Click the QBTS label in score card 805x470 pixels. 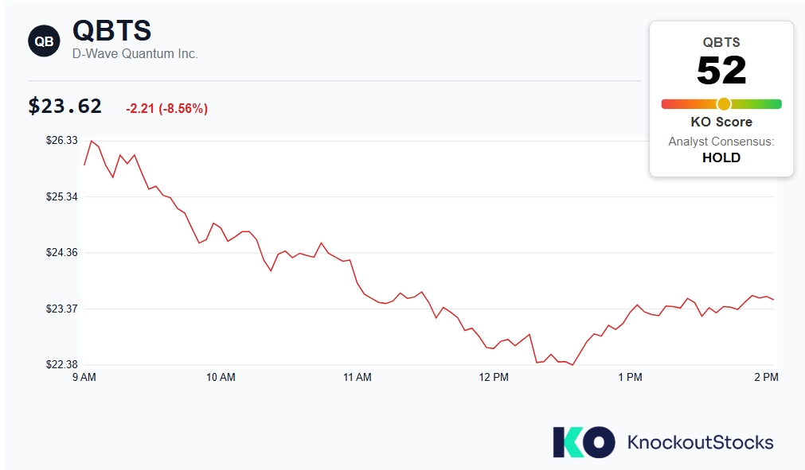721,42
